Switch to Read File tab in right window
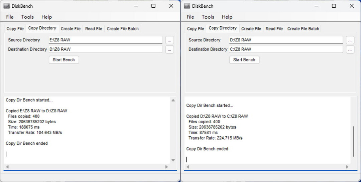361x182 pixels. [274, 29]
